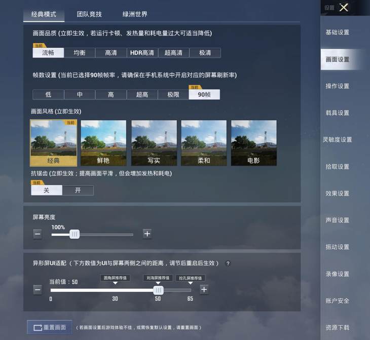Set graphics quality to 均衡

click(80, 53)
